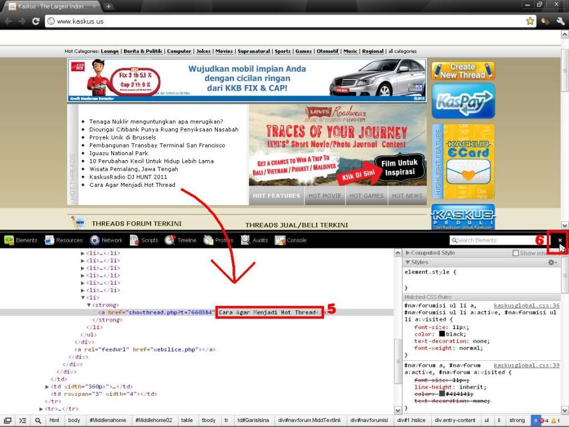
Task: Collapse the <strong> node
Action: [89, 305]
